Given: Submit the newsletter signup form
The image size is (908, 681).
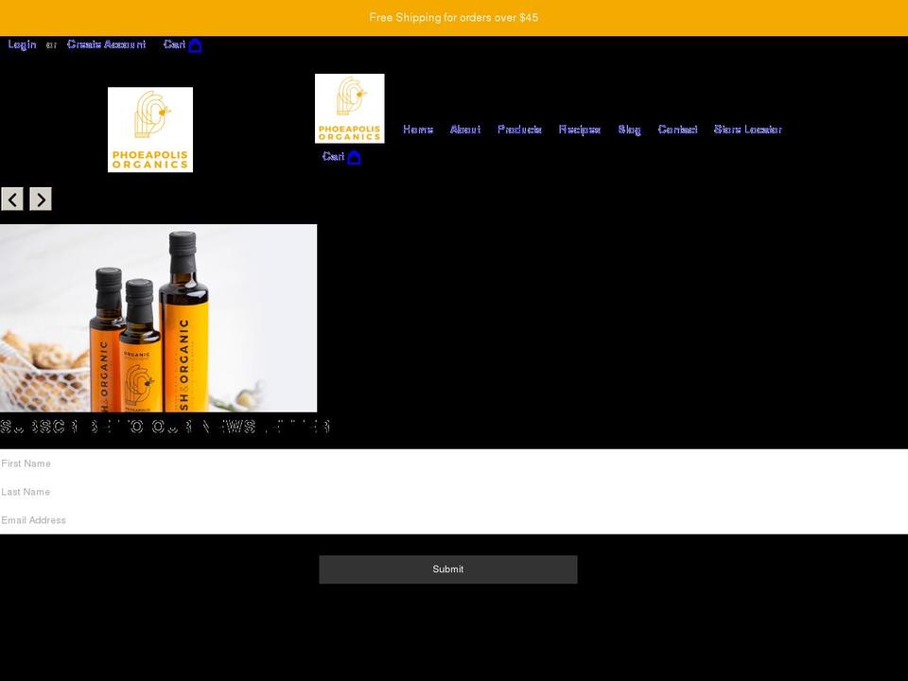Looking at the screenshot, I should tap(447, 568).
